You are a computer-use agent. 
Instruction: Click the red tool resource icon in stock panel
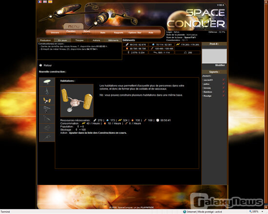pyautogui.click(x=152, y=49)
